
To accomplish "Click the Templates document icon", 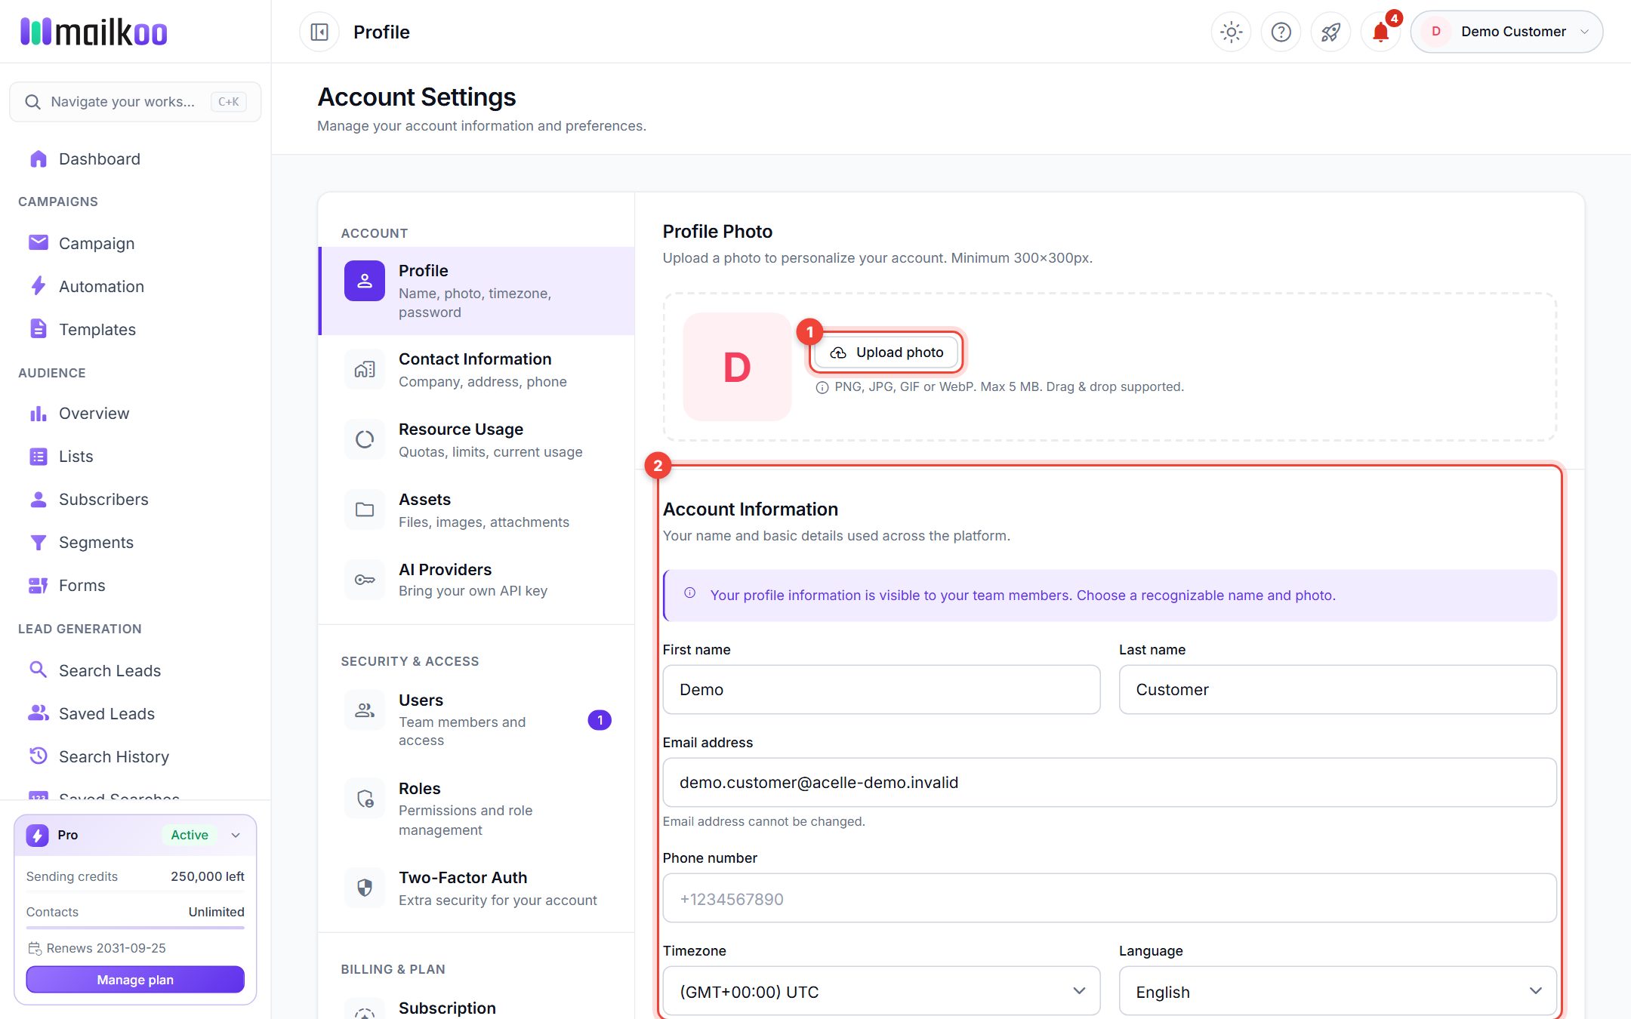I will pyautogui.click(x=38, y=329).
